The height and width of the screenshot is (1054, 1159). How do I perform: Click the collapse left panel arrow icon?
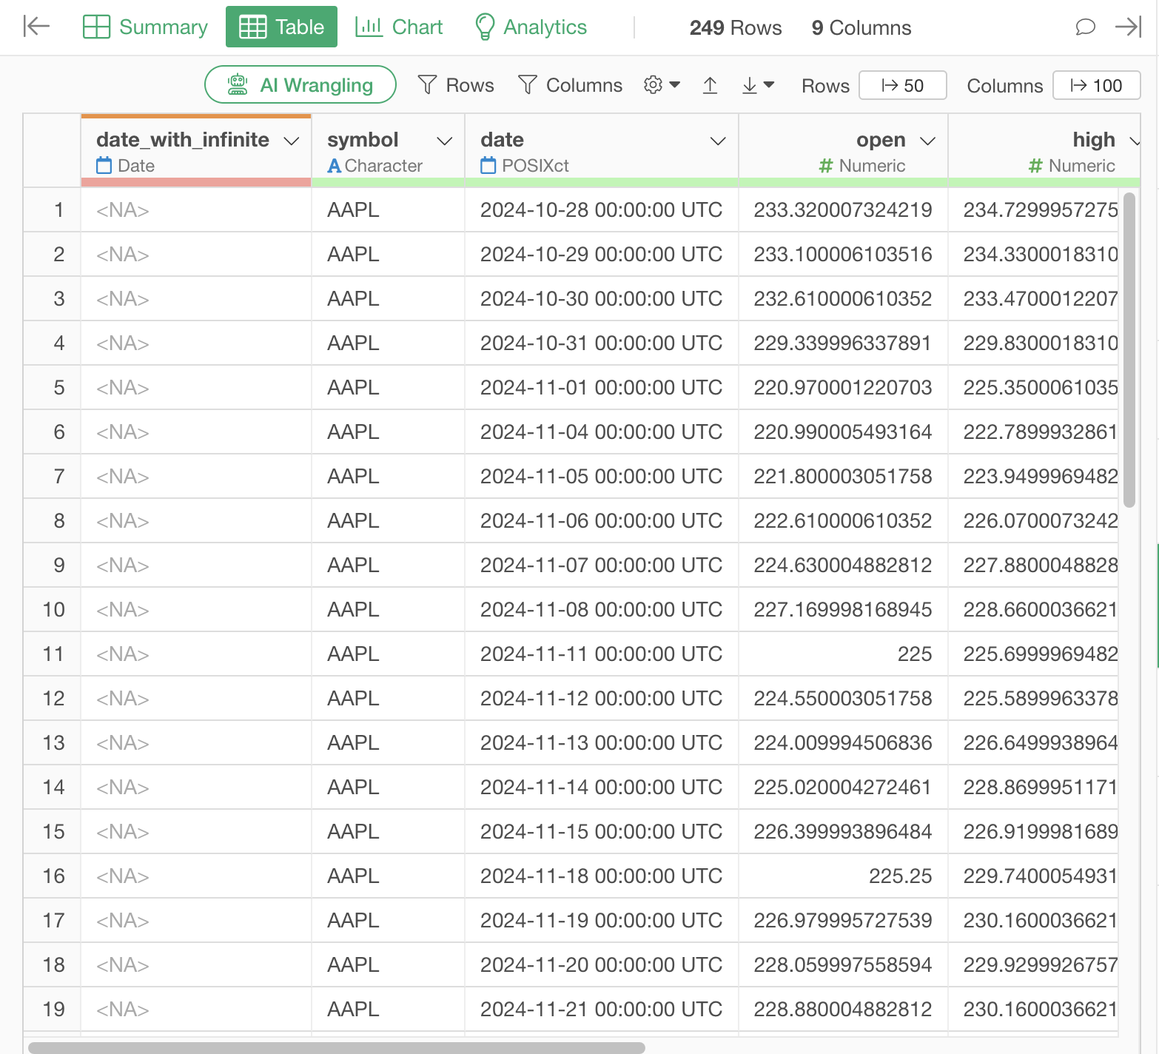tap(36, 27)
